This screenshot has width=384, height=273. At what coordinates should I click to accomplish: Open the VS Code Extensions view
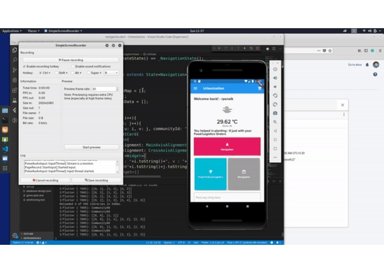click(x=15, y=90)
